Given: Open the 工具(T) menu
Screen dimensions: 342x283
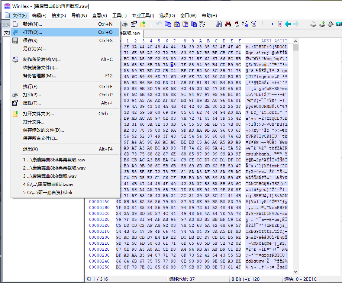Looking at the screenshot, I should coord(119,16).
